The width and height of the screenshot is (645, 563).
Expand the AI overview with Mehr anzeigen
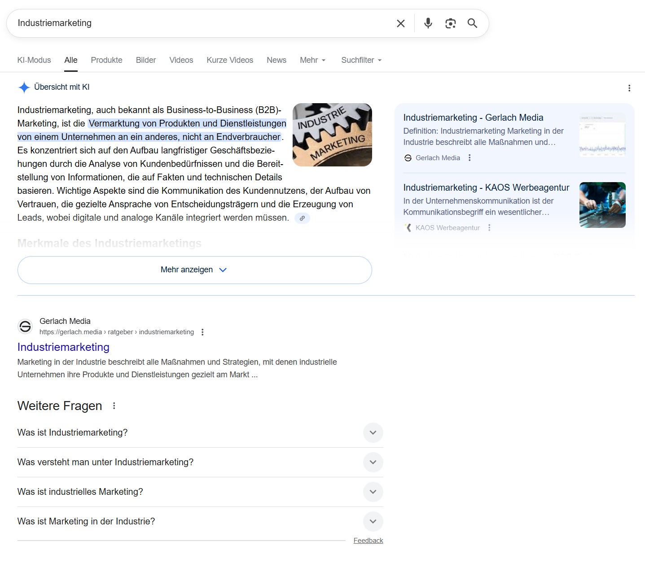[194, 270]
